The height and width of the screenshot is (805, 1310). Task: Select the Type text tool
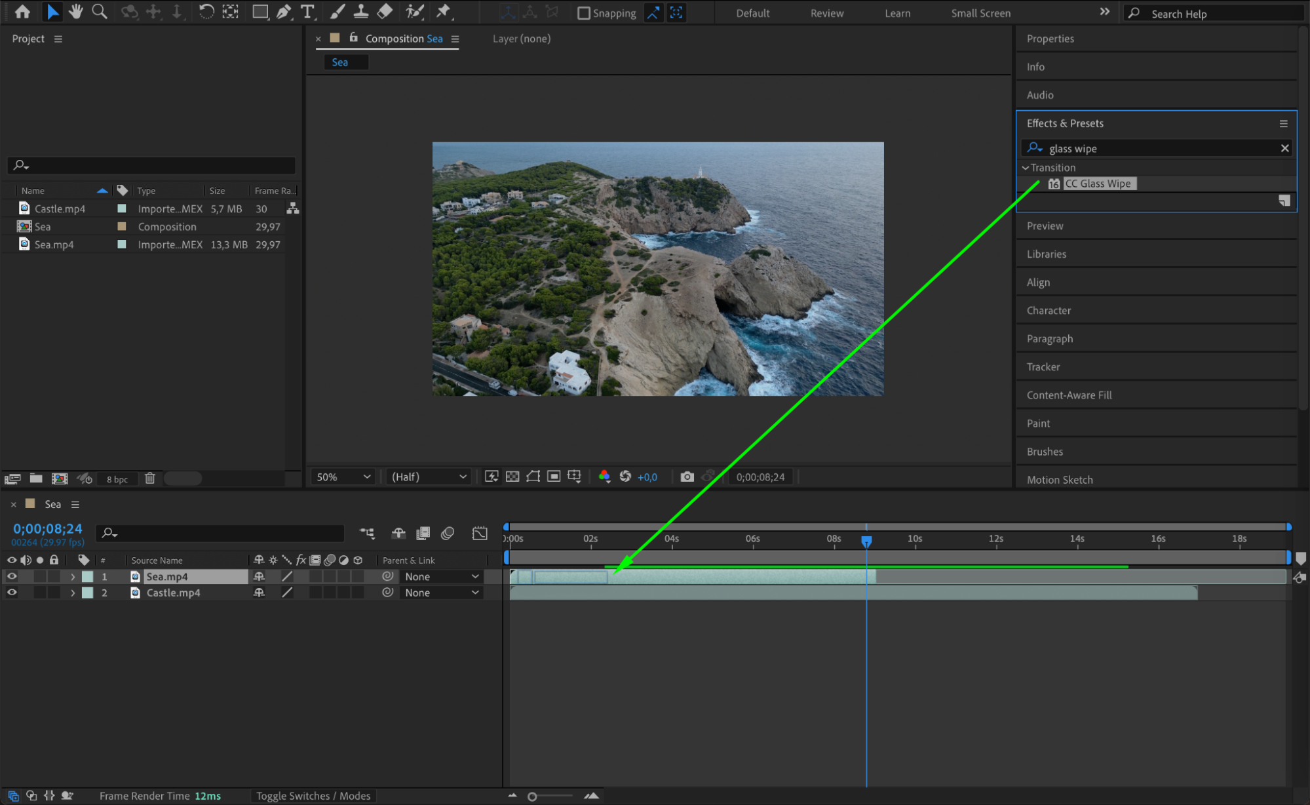307,12
